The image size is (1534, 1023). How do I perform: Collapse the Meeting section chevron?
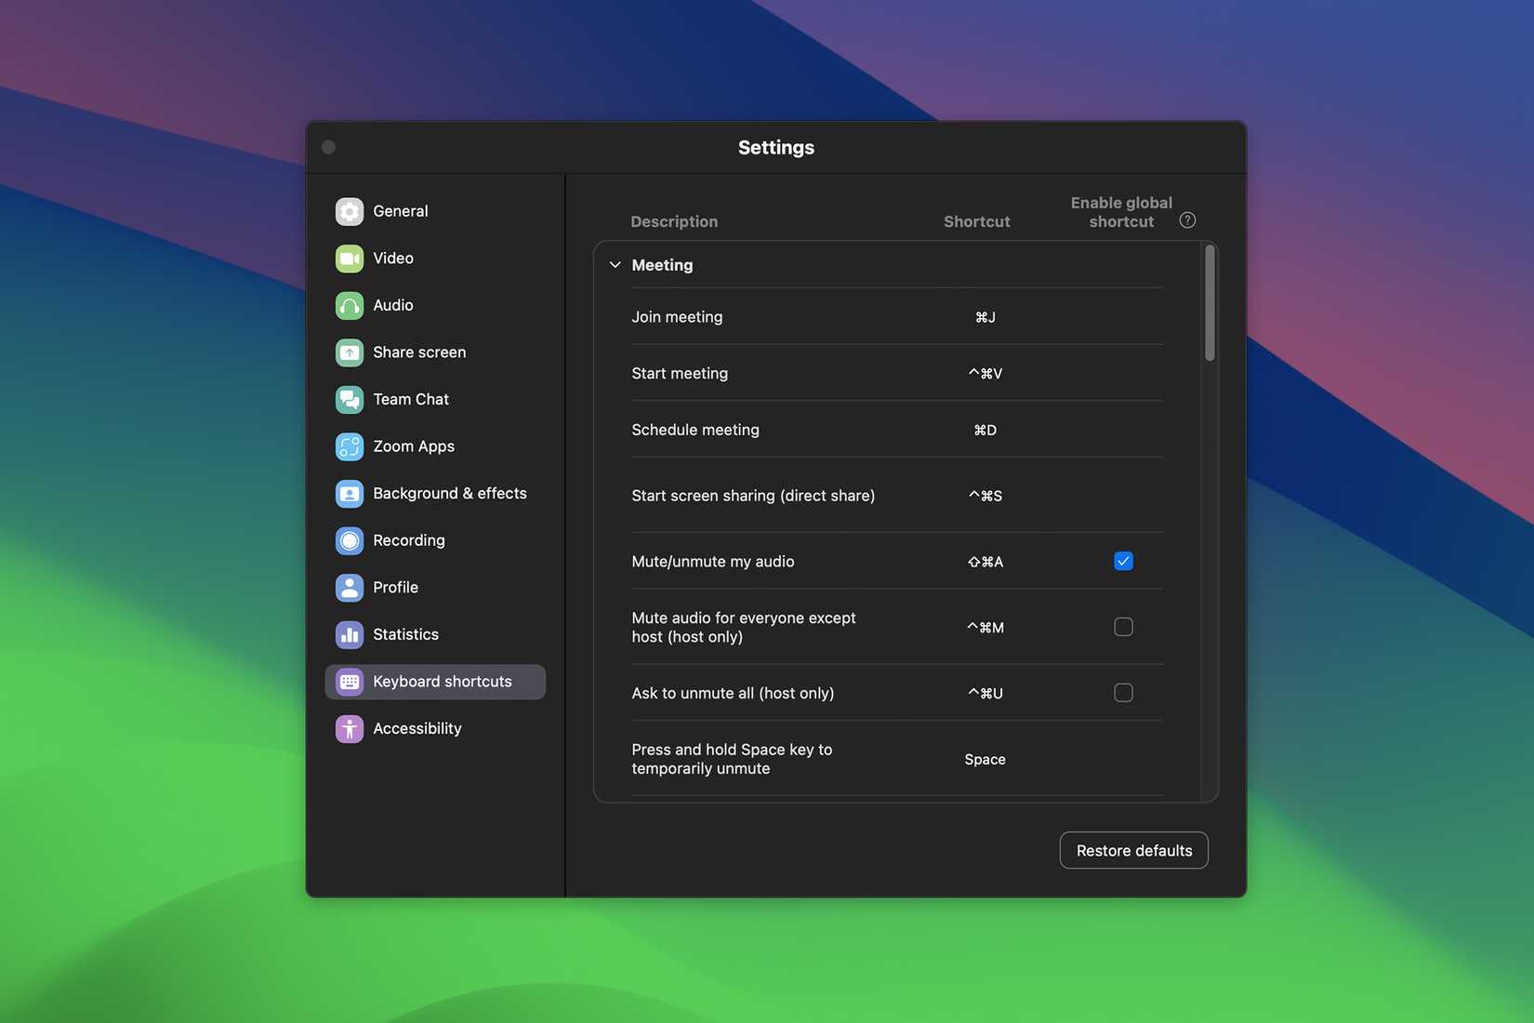tap(615, 265)
